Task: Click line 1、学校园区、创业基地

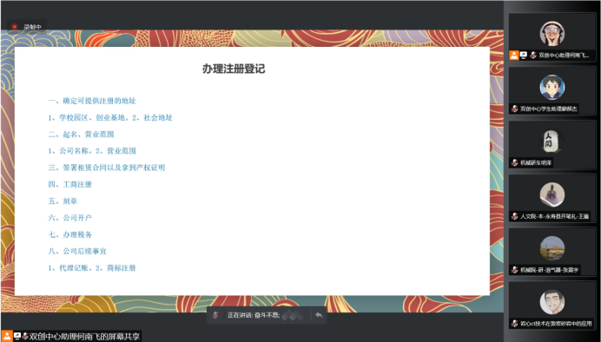Action: click(x=110, y=117)
